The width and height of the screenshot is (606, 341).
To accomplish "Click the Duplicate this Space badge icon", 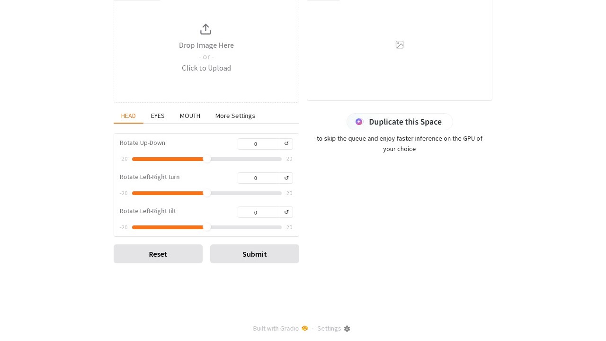I will (x=359, y=122).
